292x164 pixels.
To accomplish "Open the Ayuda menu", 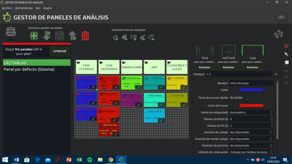I will coord(47,8).
